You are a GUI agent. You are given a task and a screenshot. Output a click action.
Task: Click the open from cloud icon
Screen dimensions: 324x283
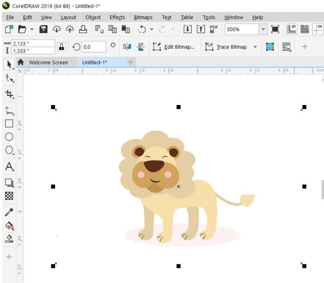coord(57,29)
